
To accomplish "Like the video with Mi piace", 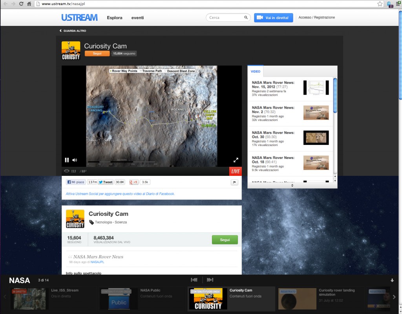I will click(x=76, y=182).
